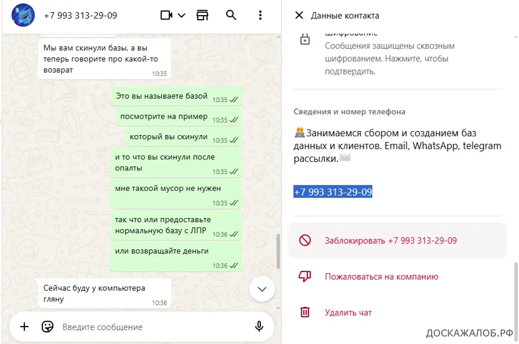Open the contact's profile picture

click(23, 15)
